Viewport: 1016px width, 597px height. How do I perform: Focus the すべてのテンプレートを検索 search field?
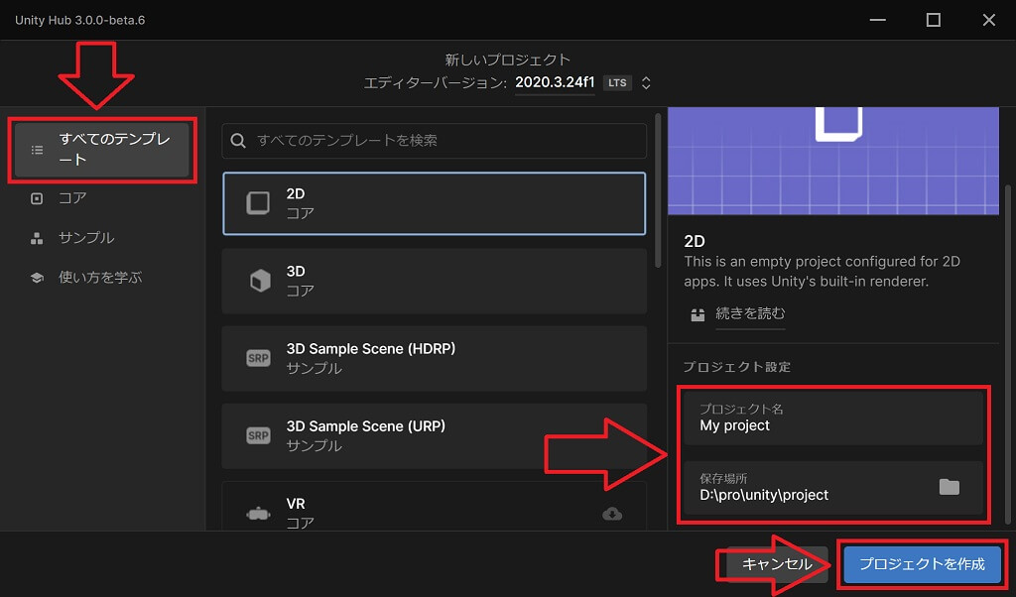[435, 141]
